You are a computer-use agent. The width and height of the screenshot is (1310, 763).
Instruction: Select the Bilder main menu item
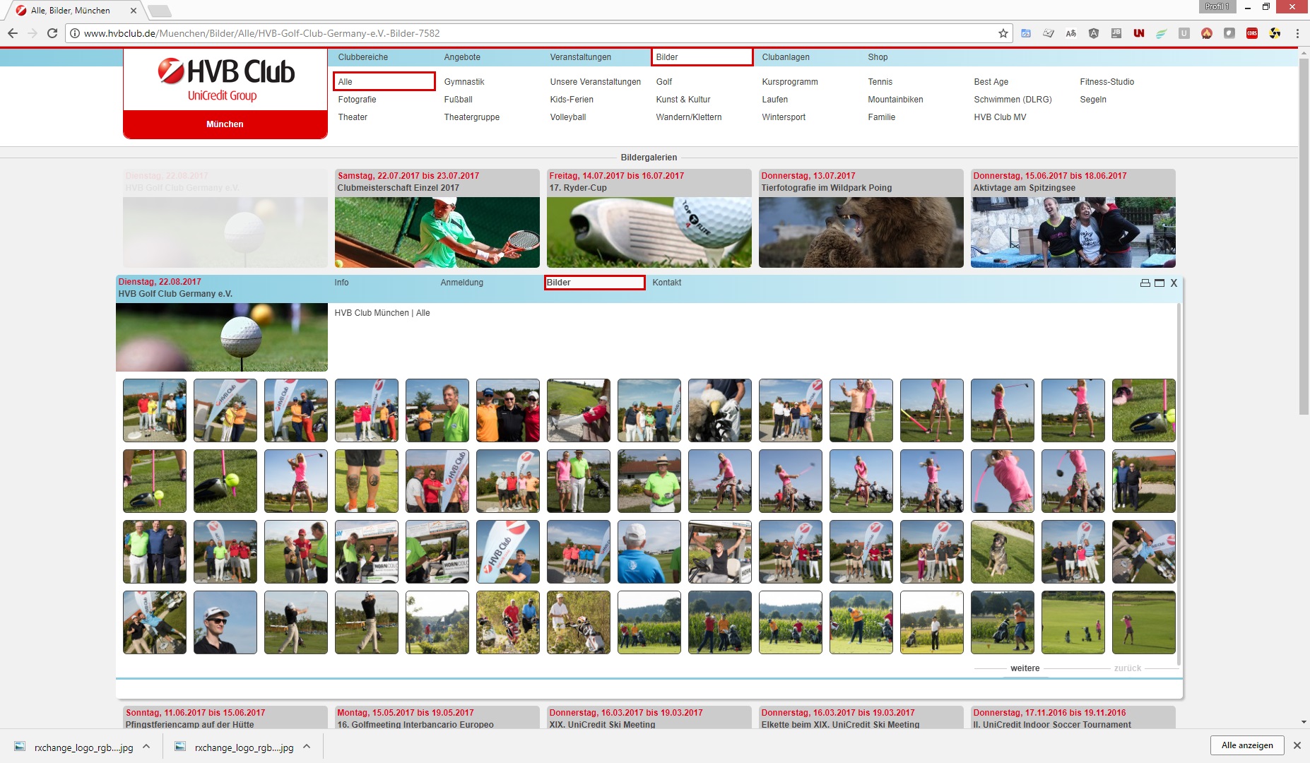tap(702, 57)
